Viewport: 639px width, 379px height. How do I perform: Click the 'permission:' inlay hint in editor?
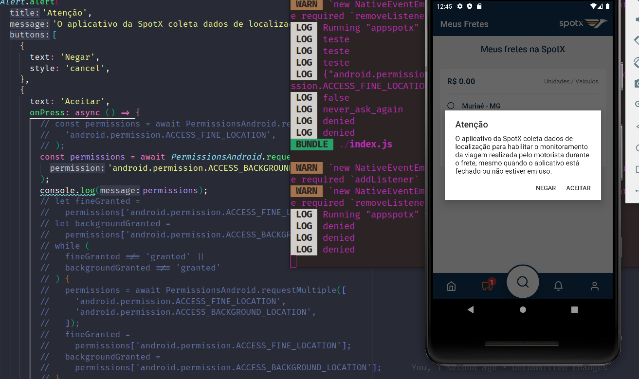pyautogui.click(x=77, y=168)
